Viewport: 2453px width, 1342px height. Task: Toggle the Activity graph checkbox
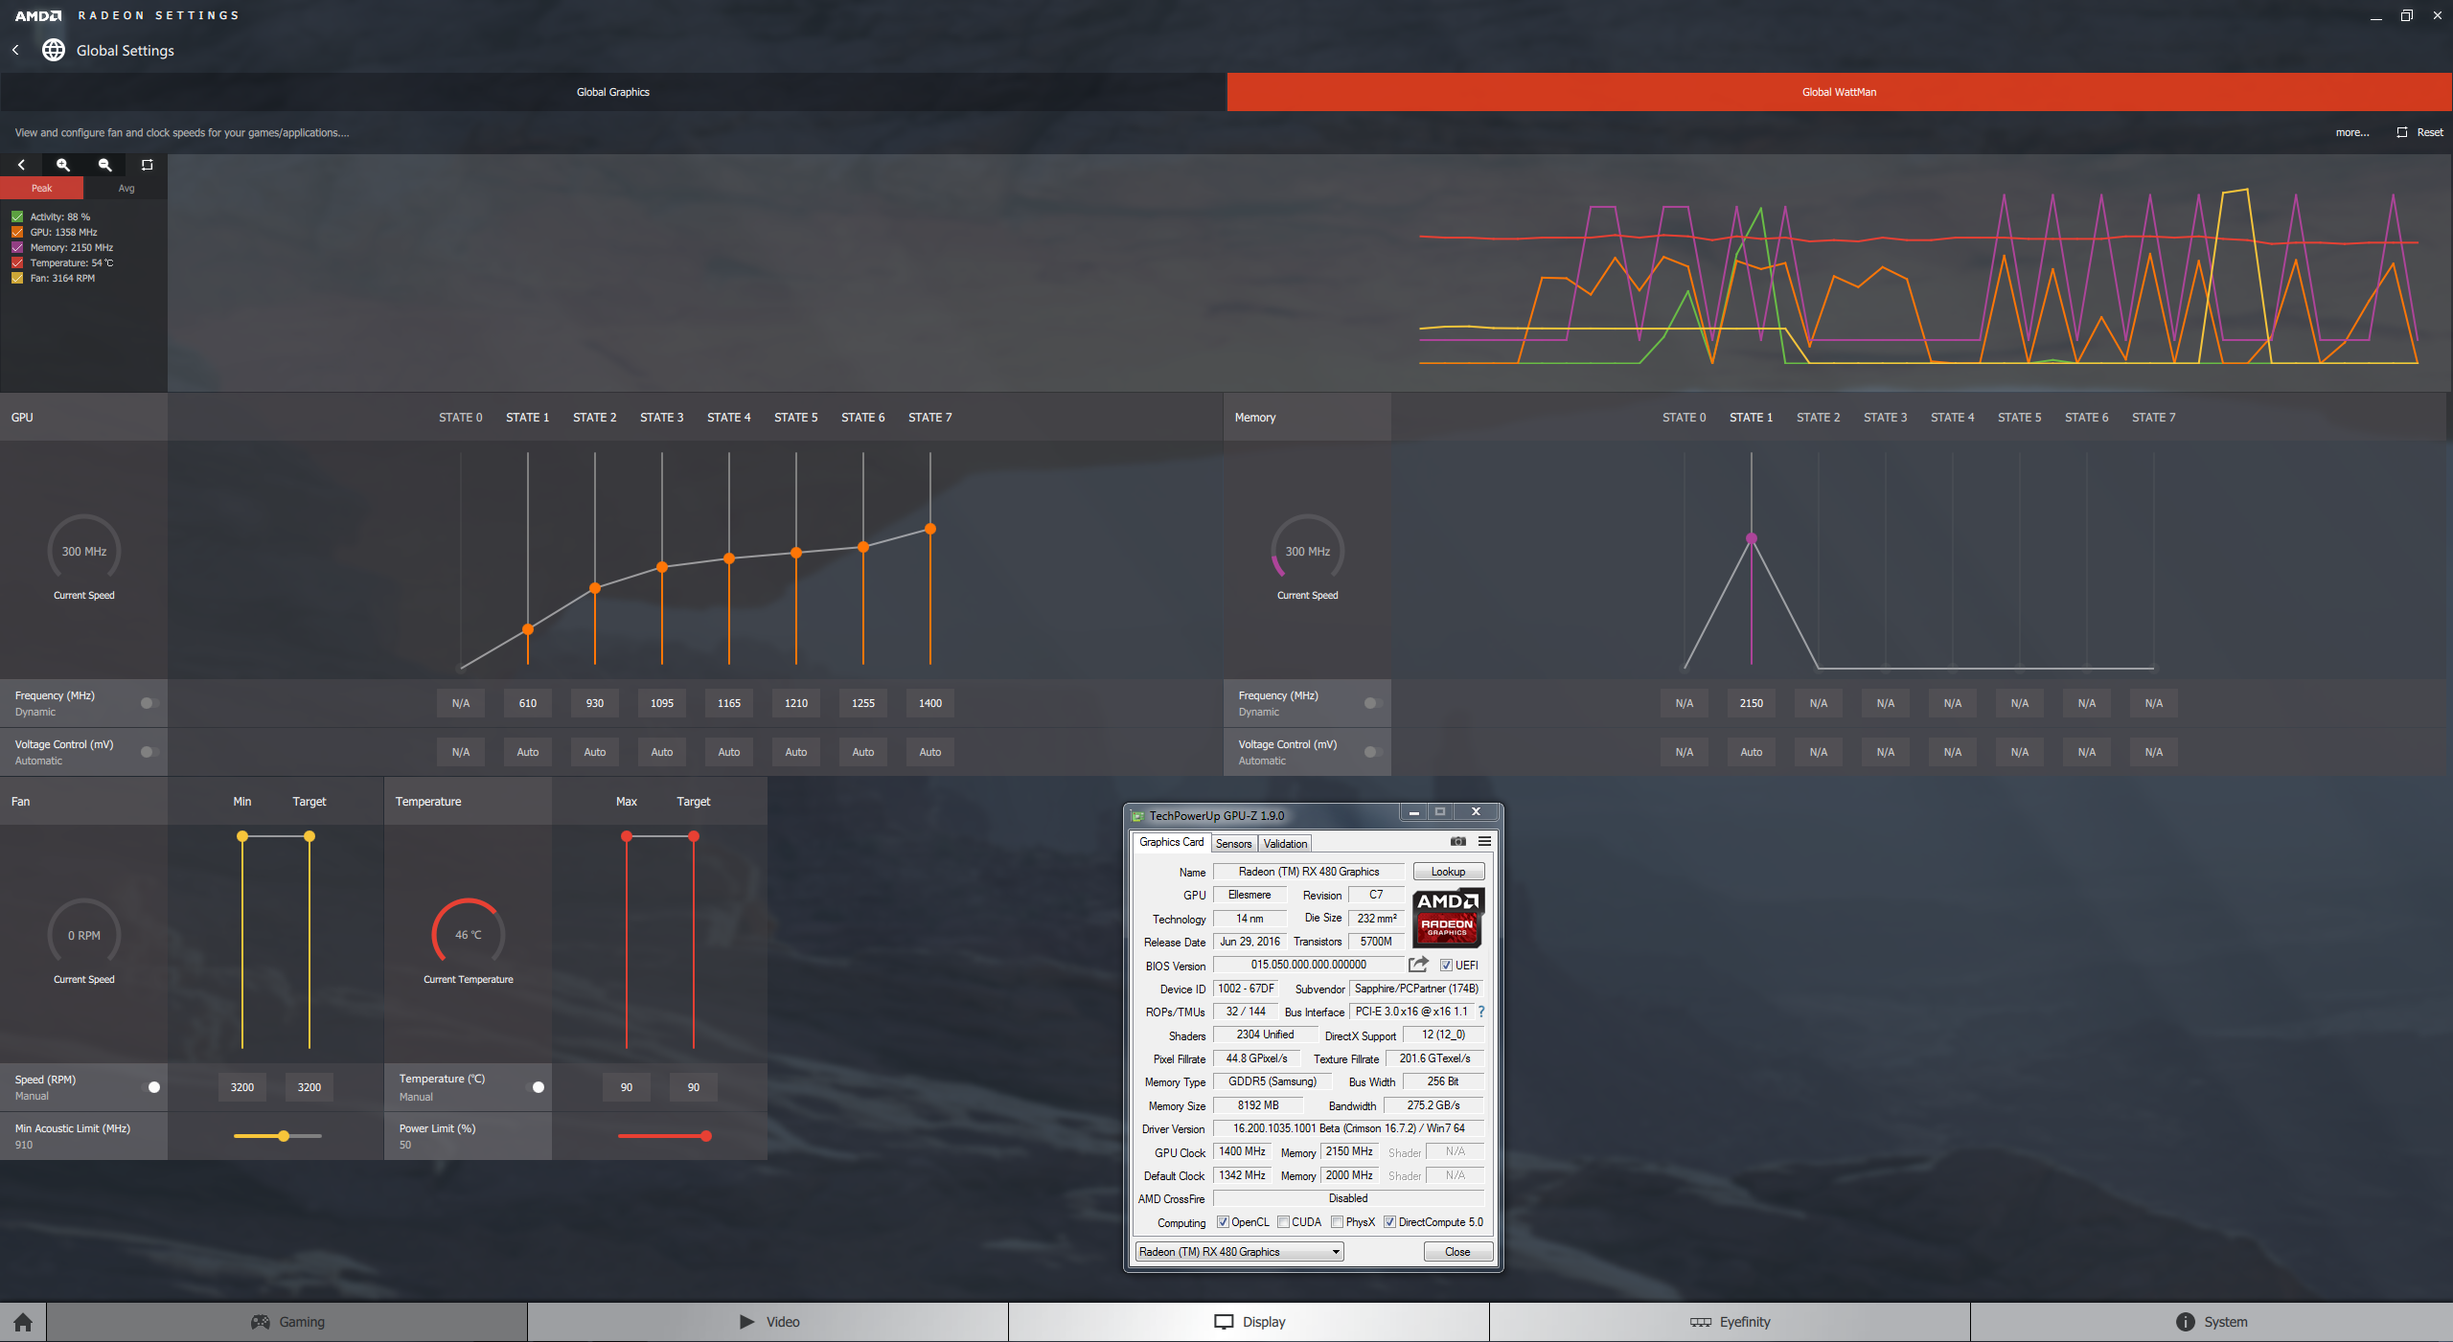pos(17,216)
